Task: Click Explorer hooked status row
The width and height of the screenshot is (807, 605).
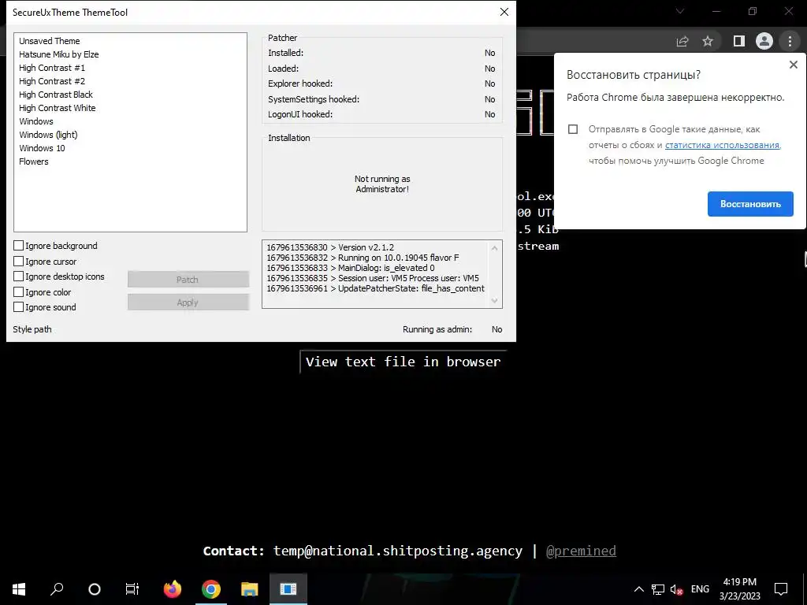Action: coord(381,84)
